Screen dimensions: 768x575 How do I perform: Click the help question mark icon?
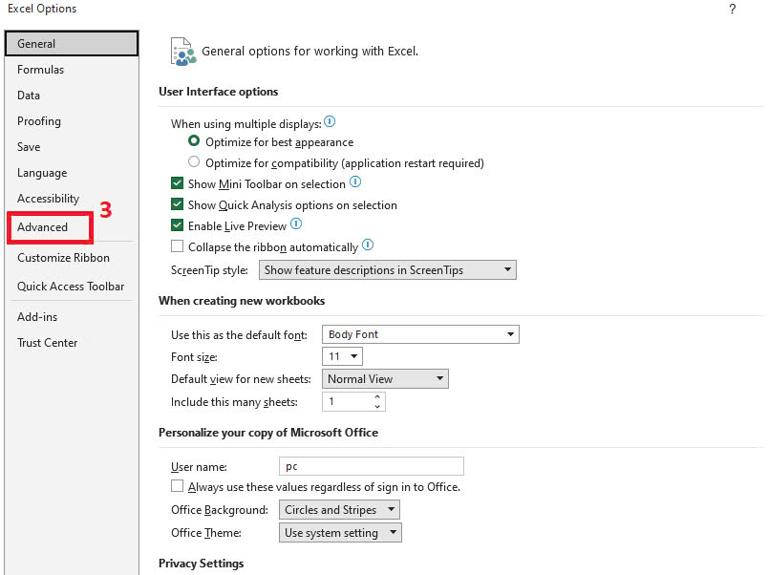click(732, 10)
